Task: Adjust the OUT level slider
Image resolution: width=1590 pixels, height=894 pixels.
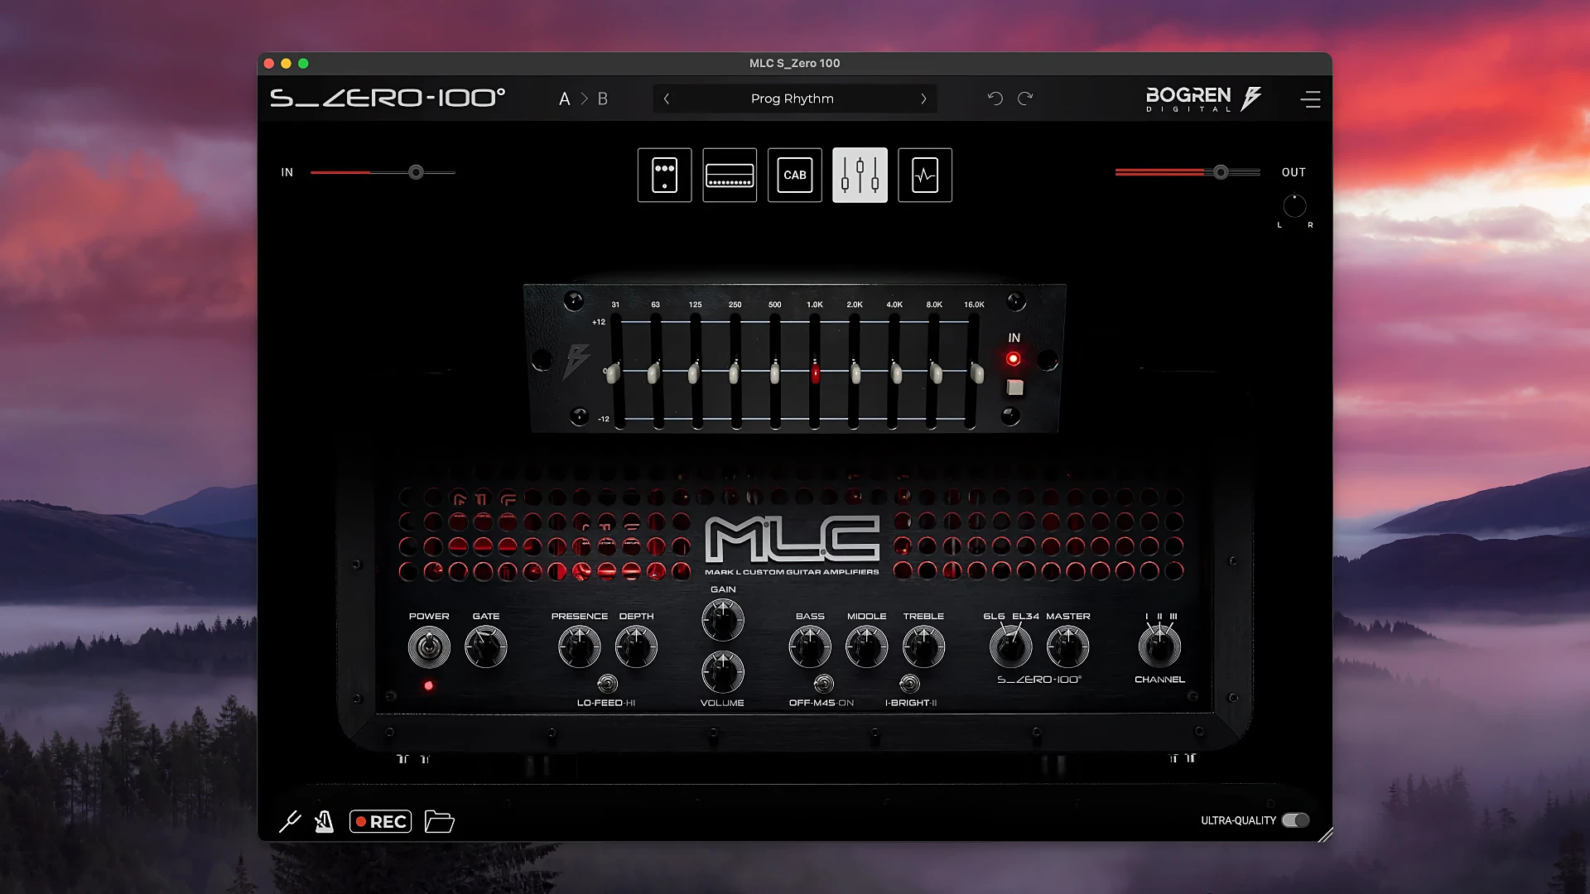Action: click(x=1220, y=172)
